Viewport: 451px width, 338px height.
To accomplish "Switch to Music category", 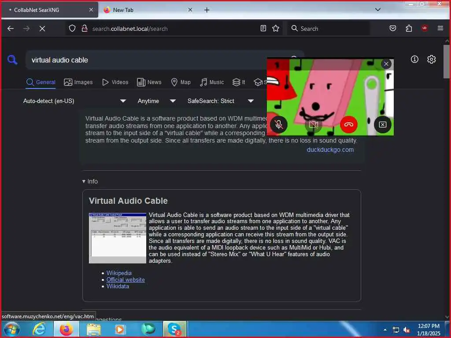I will click(212, 82).
